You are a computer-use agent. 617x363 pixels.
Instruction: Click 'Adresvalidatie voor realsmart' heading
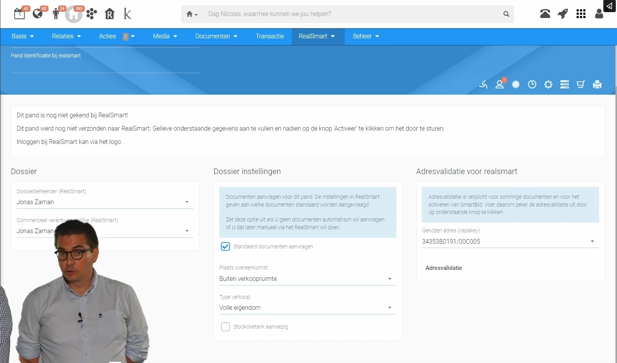pyautogui.click(x=466, y=171)
